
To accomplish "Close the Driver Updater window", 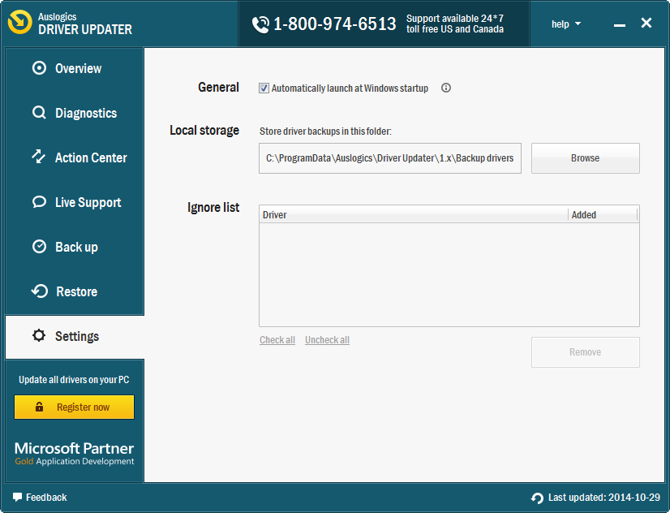I will pos(646,23).
